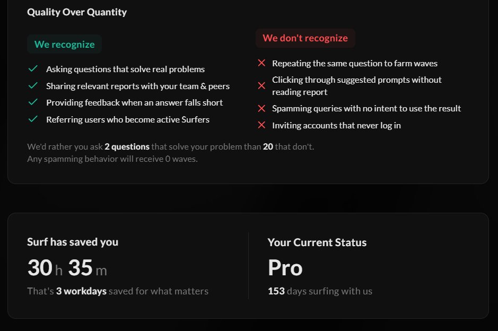Click red X beside "Repeating the same question"
The width and height of the screenshot is (498, 331).
click(261, 63)
